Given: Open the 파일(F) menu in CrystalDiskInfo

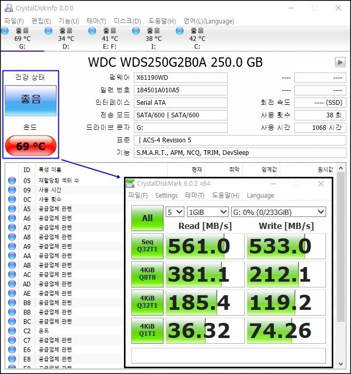Looking at the screenshot, I should click(x=14, y=21).
